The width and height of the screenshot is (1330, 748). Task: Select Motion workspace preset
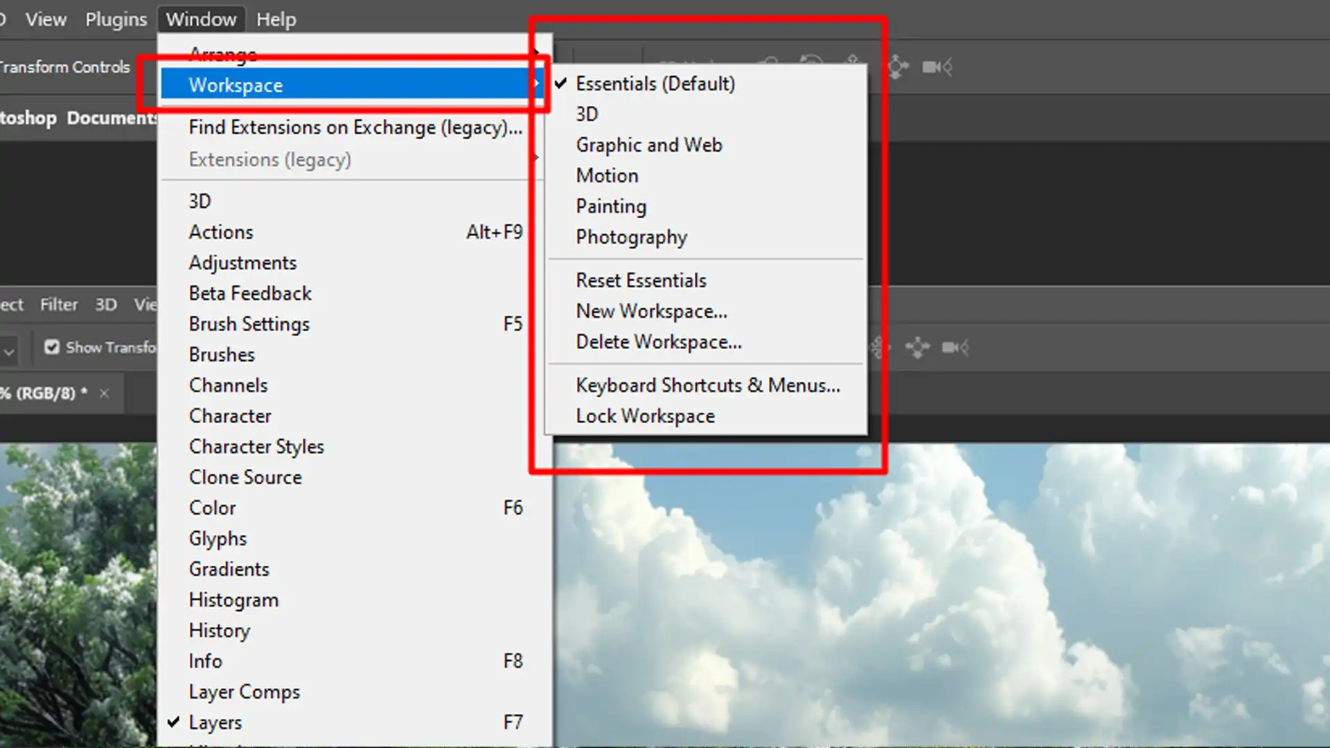(x=608, y=175)
